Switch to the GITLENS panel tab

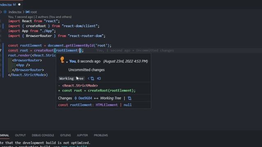(65, 135)
